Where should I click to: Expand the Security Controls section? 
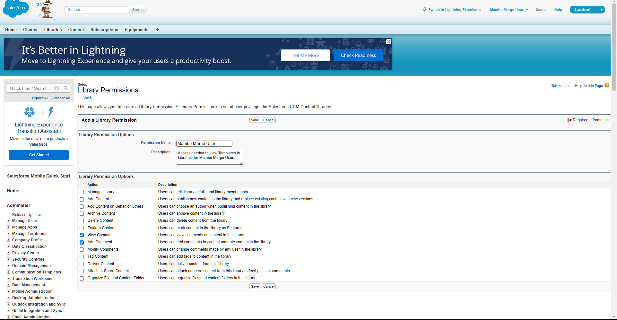[8, 259]
